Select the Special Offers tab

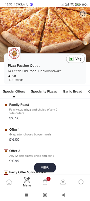(x=14, y=91)
